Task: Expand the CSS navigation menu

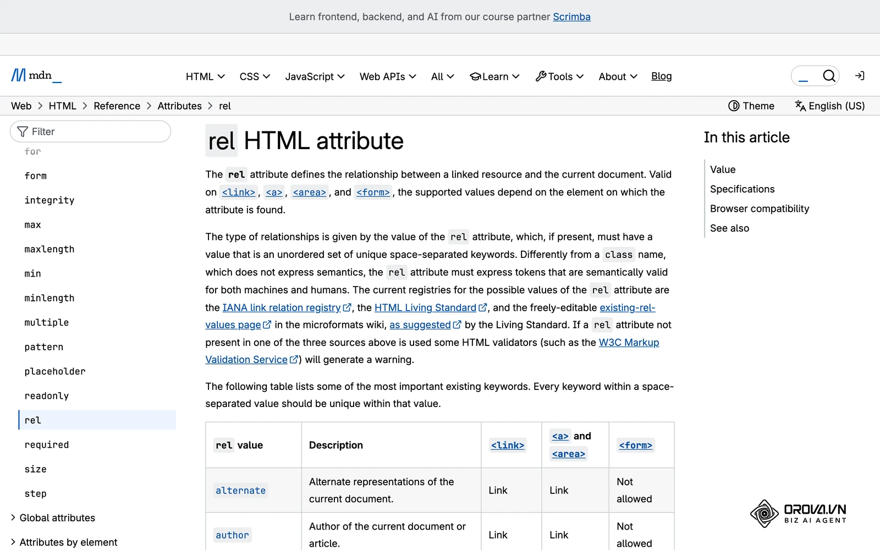Action: pyautogui.click(x=255, y=76)
